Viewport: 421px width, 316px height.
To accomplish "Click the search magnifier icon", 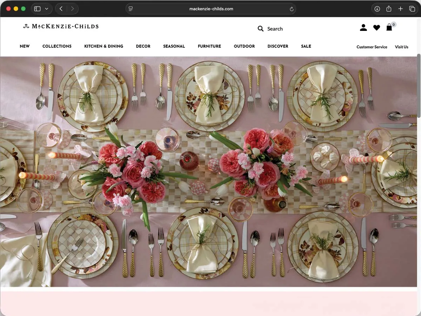I will click(x=261, y=28).
